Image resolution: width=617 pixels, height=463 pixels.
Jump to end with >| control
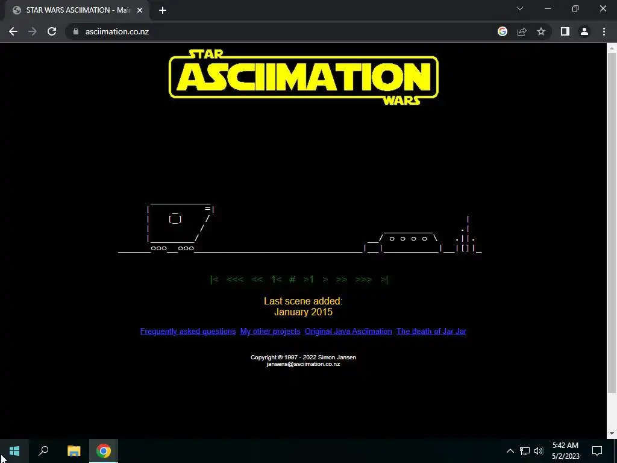pos(384,280)
